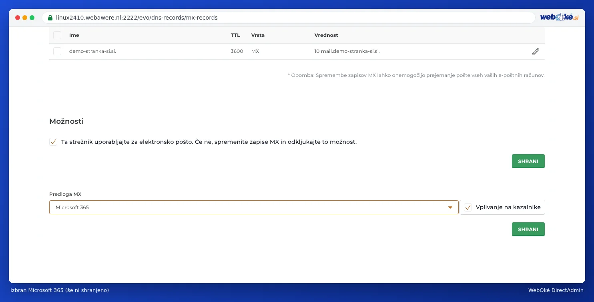Click the Možnosti heading
Image resolution: width=594 pixels, height=302 pixels.
tap(66, 121)
